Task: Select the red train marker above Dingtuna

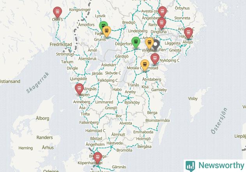Action: pos(161,23)
